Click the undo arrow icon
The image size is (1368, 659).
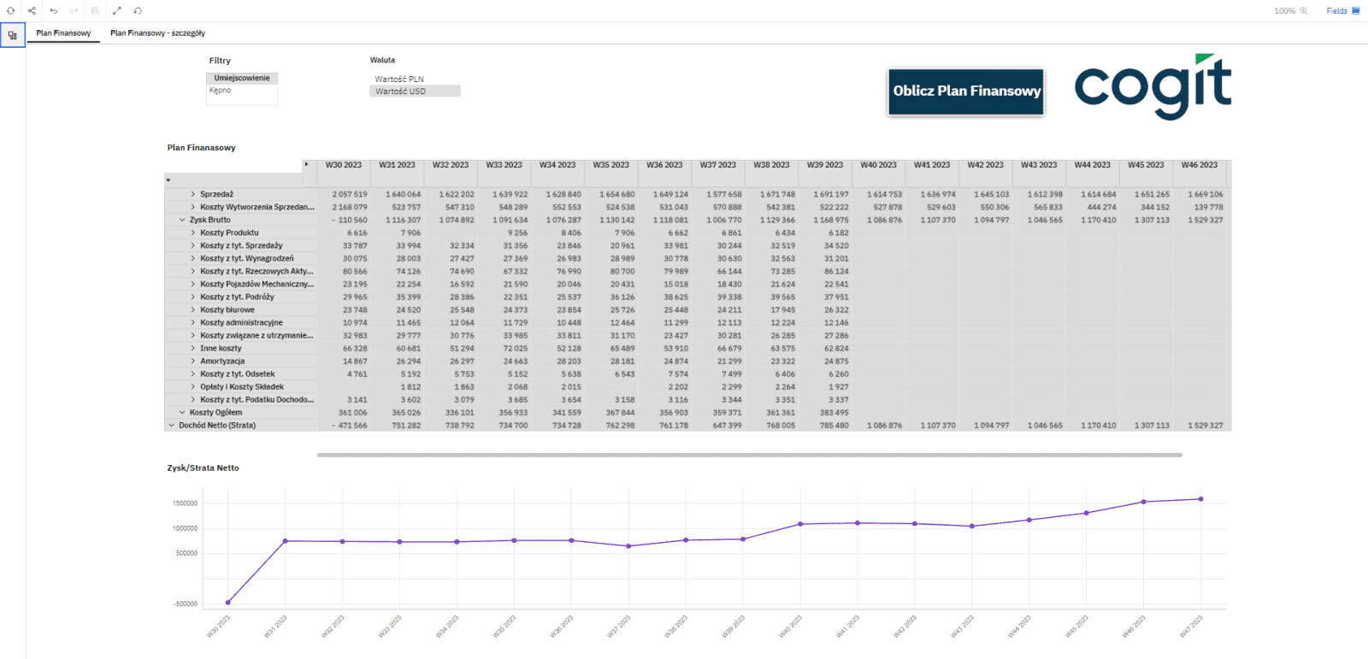[53, 11]
